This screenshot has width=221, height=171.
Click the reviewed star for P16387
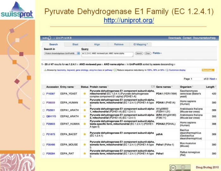(84, 94)
